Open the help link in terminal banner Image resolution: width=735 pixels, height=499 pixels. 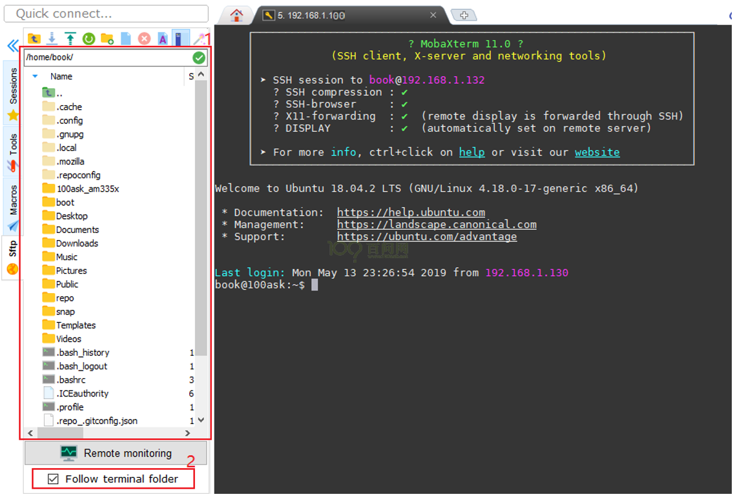click(x=471, y=152)
